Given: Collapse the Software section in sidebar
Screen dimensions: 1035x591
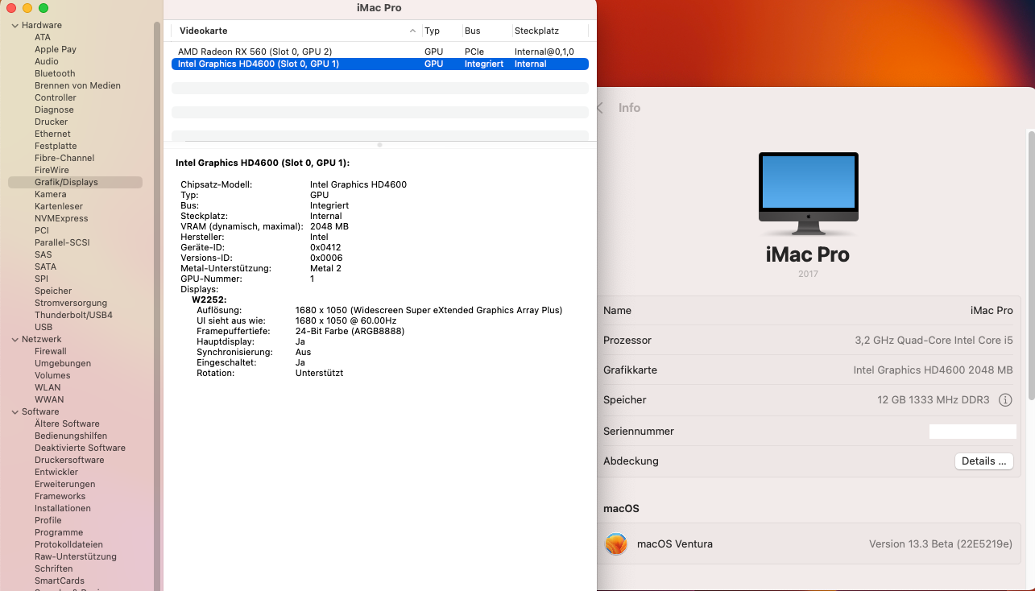Looking at the screenshot, I should 14,412.
